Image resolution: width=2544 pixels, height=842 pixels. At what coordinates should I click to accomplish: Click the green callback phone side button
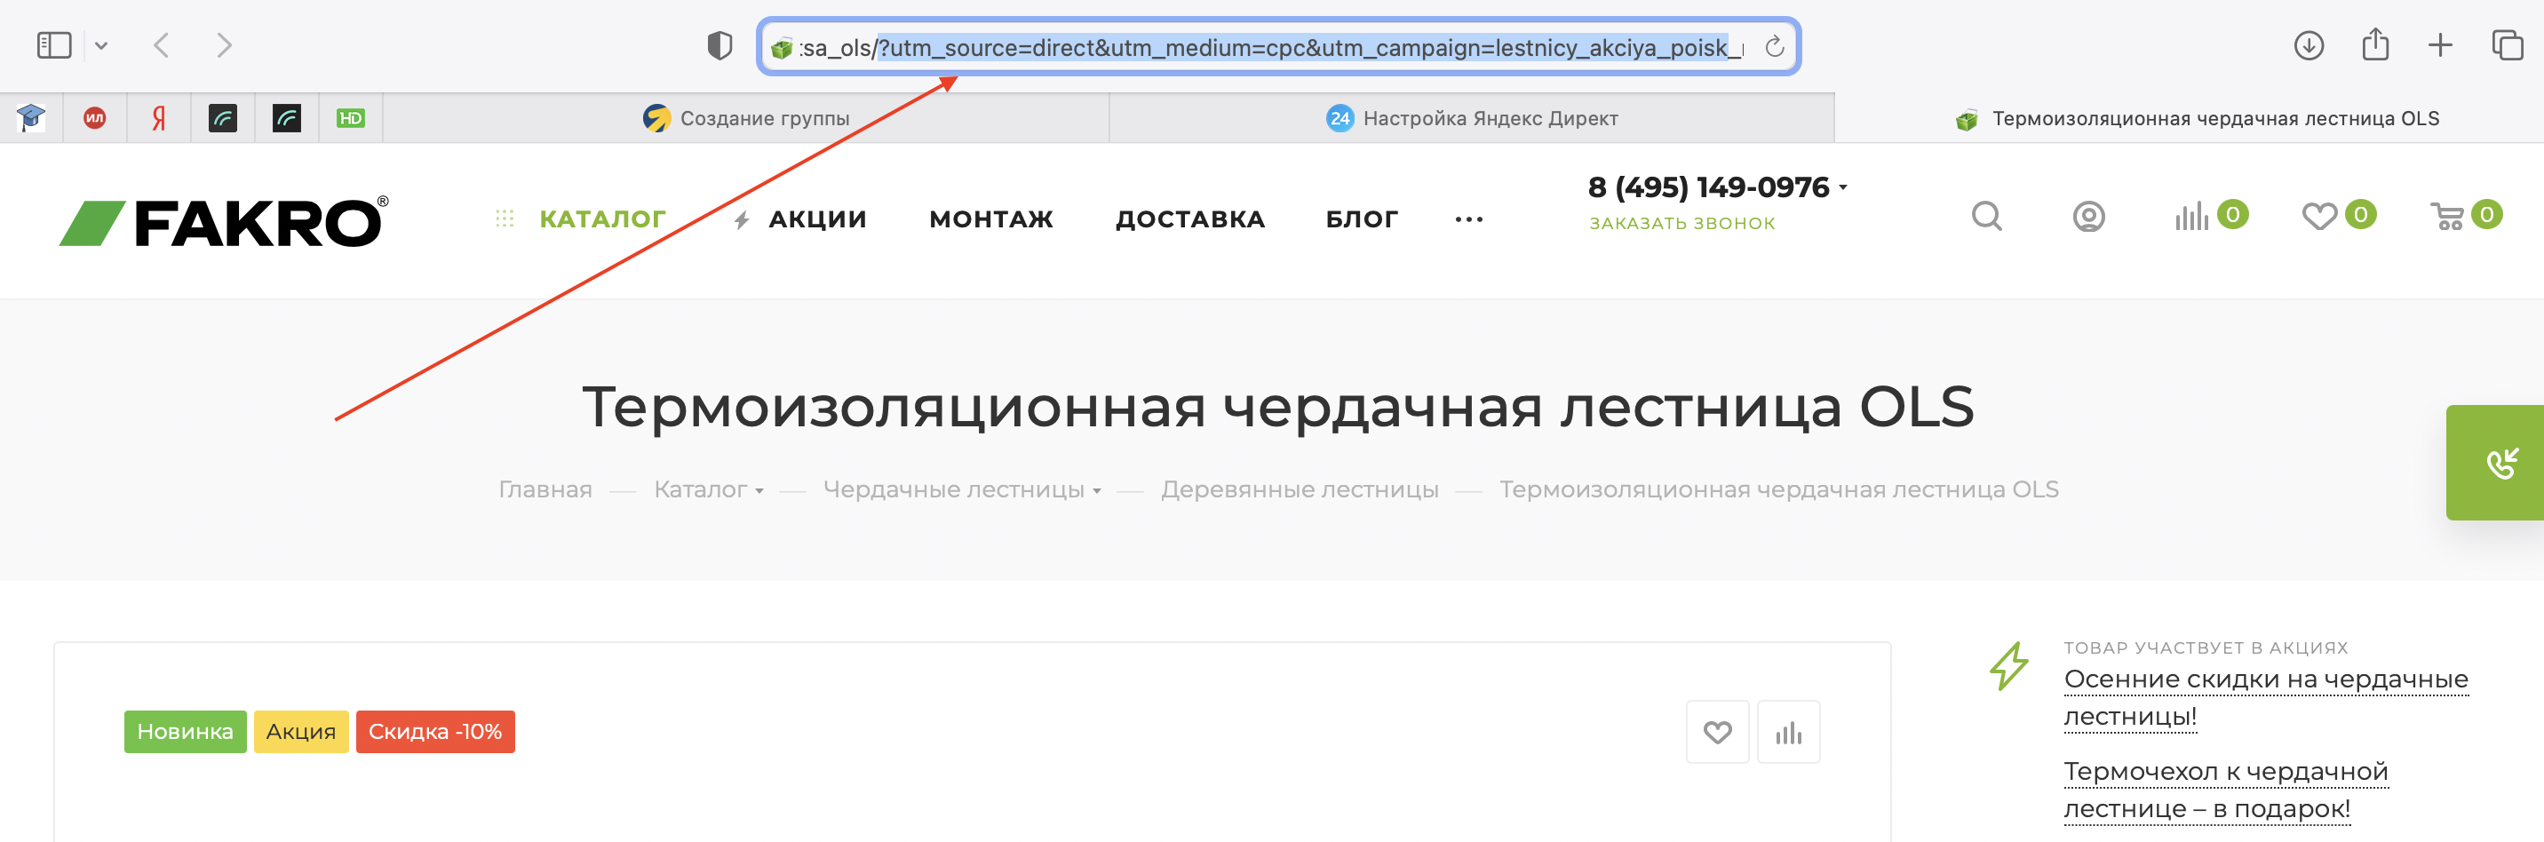(x=2496, y=463)
